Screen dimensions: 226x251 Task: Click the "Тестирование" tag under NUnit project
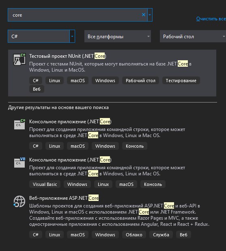[x=181, y=81]
